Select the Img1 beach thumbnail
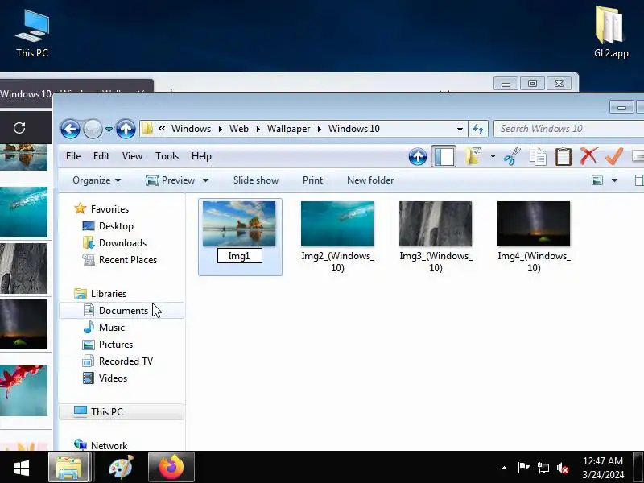This screenshot has width=644, height=483. click(x=239, y=224)
